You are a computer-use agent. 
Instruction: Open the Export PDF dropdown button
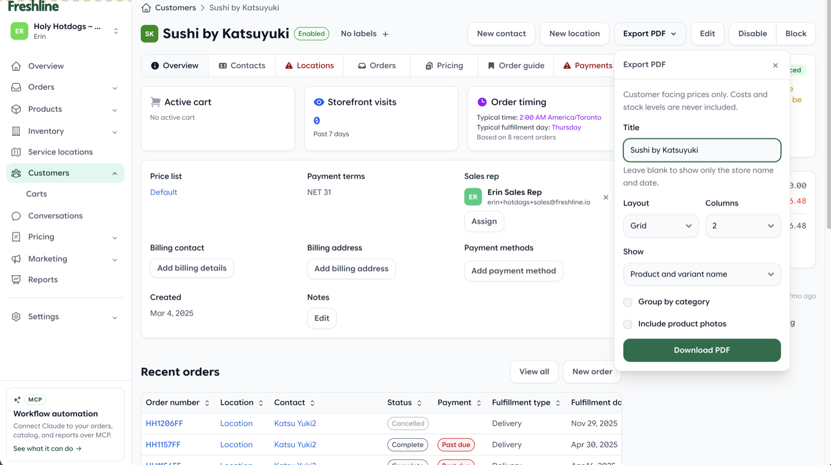pyautogui.click(x=650, y=34)
